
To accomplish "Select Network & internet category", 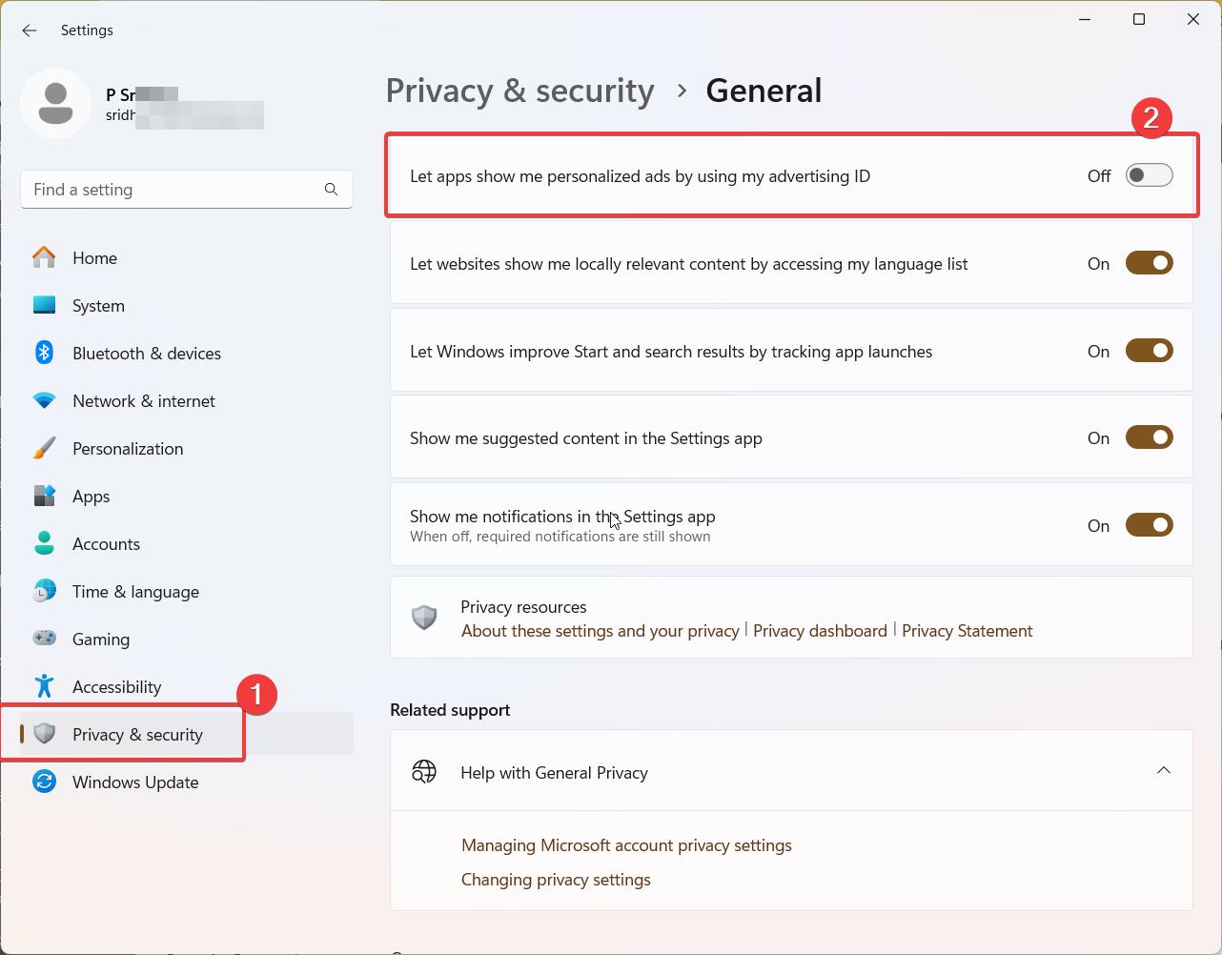I will pos(187,400).
